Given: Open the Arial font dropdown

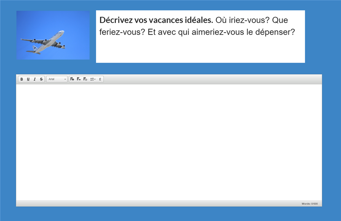Looking at the screenshot, I should [55, 79].
